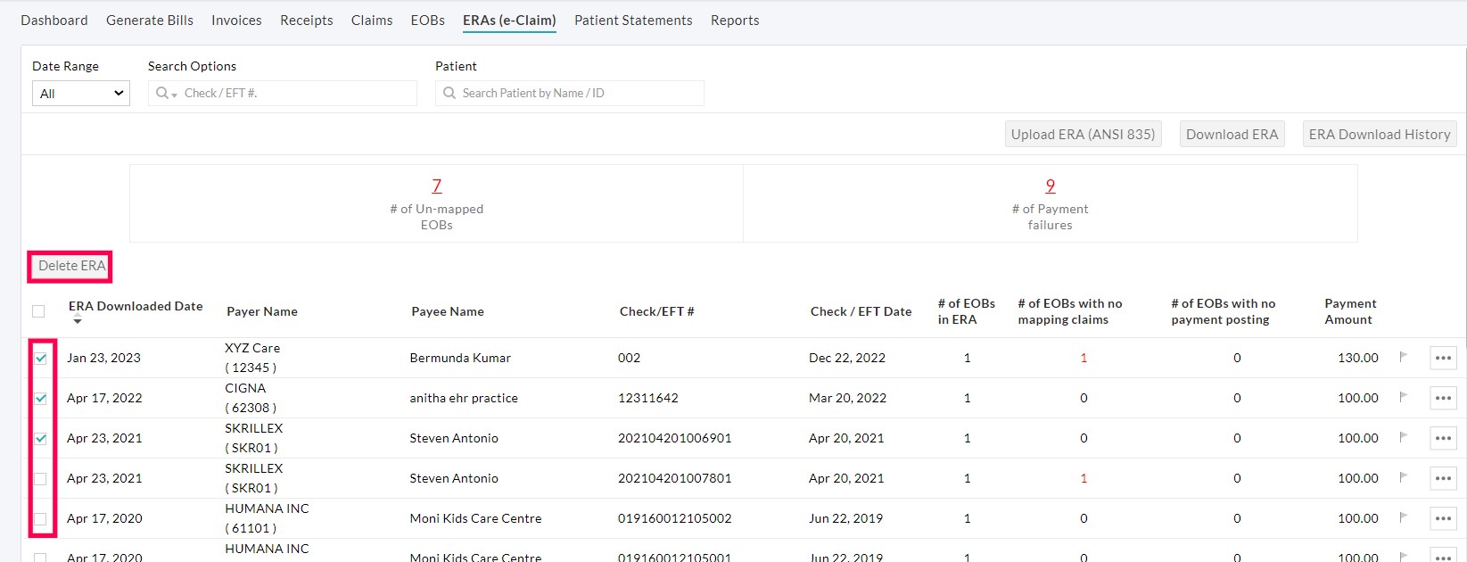Open actions menu for check 202104201007801

(x=1443, y=478)
